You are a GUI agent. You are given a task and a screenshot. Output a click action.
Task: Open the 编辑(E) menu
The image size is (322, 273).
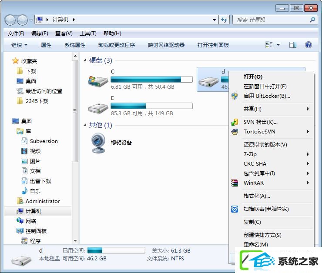click(40, 33)
